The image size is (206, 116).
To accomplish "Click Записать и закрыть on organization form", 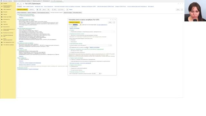I will [22, 9].
